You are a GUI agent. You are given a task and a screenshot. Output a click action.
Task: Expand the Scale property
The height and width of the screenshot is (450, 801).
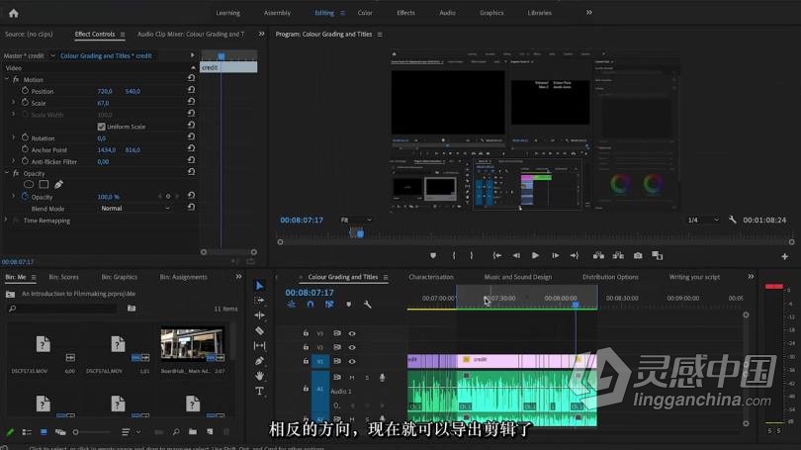pyautogui.click(x=13, y=103)
